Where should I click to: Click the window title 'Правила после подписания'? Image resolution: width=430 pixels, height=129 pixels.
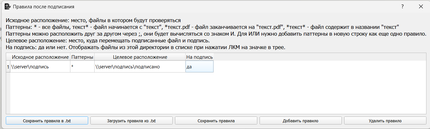coord(43,6)
